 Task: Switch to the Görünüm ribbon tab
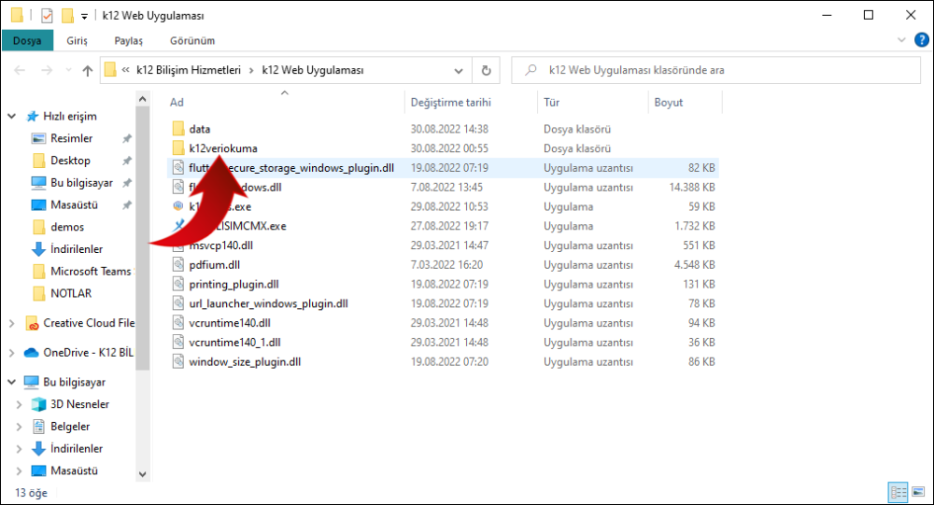(192, 40)
